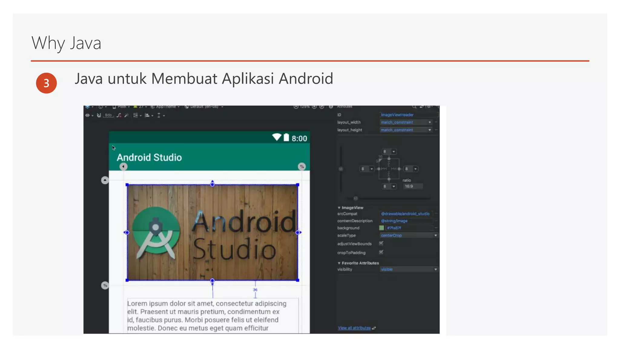
Task: Open the Pixel device selector
Action: [x=121, y=107]
